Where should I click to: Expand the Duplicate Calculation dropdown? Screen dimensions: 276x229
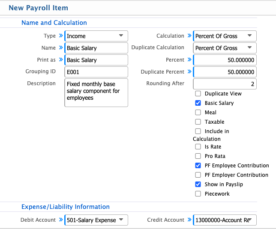point(225,48)
